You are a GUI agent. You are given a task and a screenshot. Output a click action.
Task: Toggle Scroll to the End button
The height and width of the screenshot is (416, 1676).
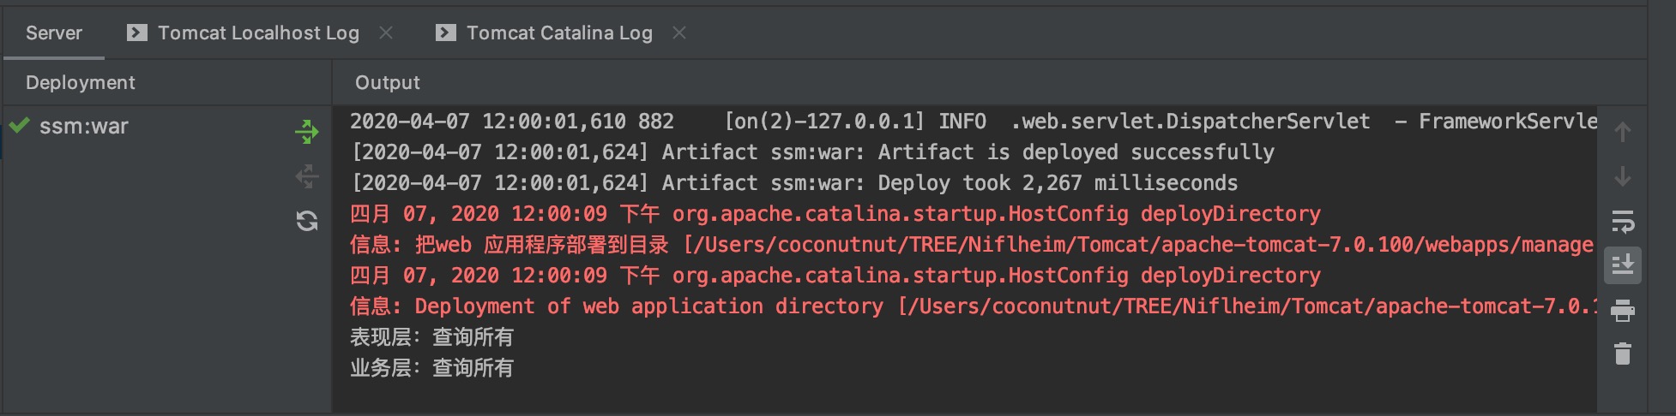[1622, 265]
